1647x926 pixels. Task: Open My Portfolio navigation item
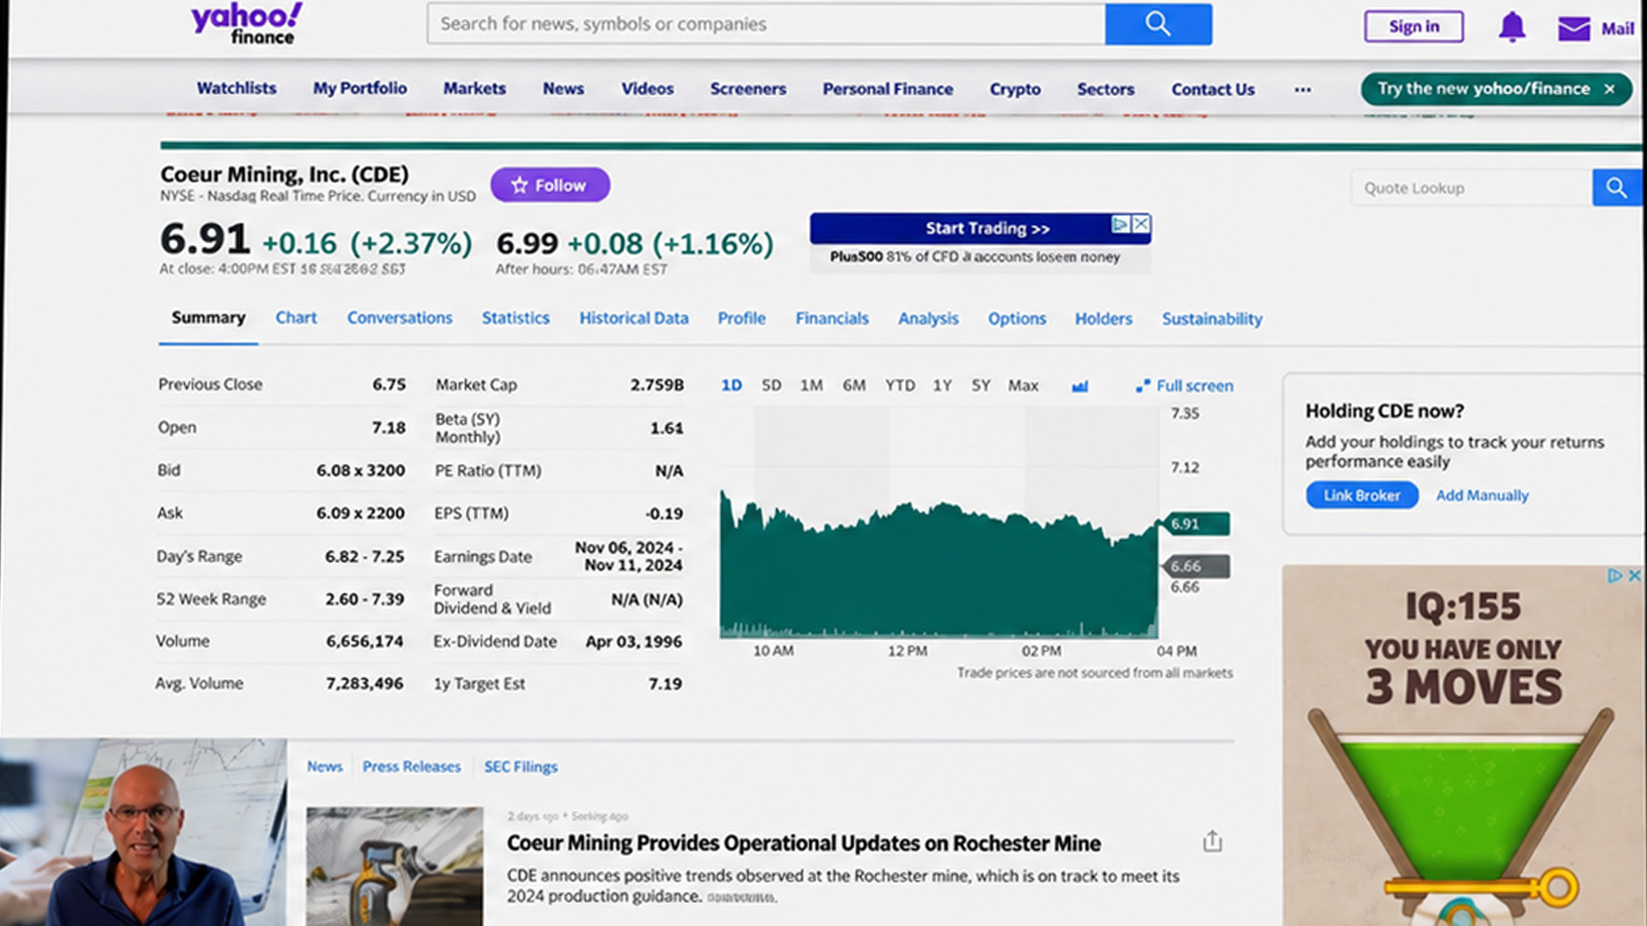click(360, 88)
